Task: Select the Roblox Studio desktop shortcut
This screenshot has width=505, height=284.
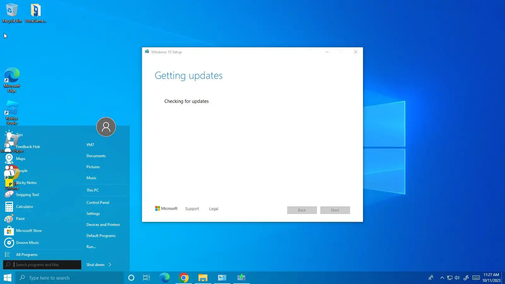Action: click(x=12, y=113)
